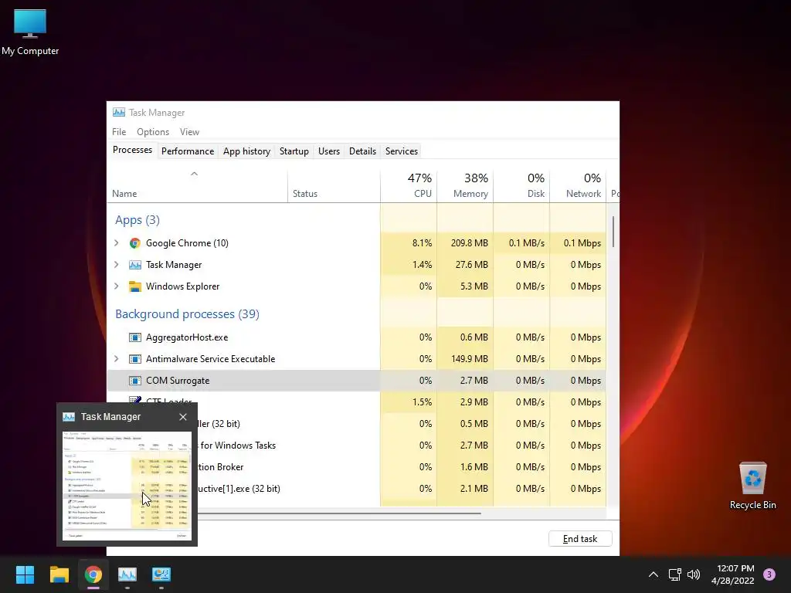
Task: Click the horizontal scrollbar in the process list
Action: (339, 513)
